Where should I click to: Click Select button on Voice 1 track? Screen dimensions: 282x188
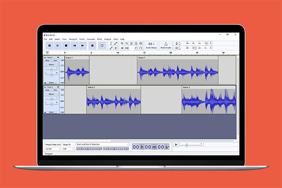(52, 83)
